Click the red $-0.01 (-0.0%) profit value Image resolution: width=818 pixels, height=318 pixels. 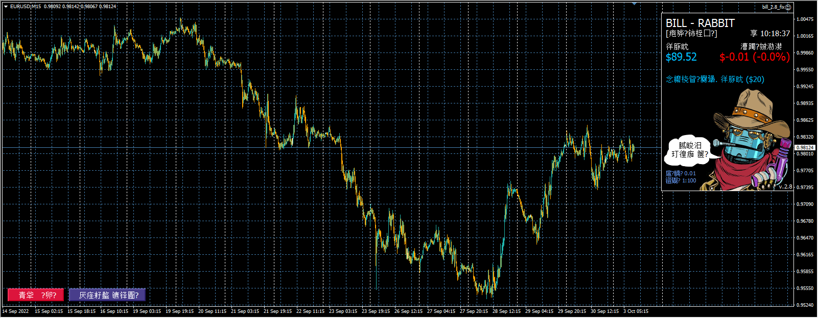[754, 57]
